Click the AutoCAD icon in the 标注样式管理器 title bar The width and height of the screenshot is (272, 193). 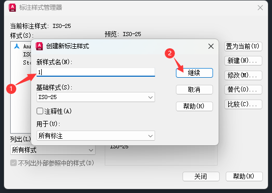pos(12,8)
